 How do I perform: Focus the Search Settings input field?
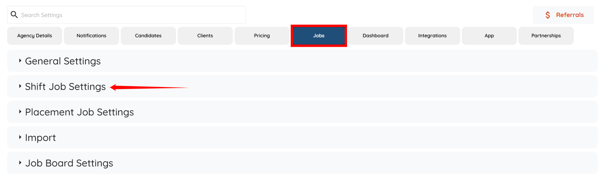(127, 15)
